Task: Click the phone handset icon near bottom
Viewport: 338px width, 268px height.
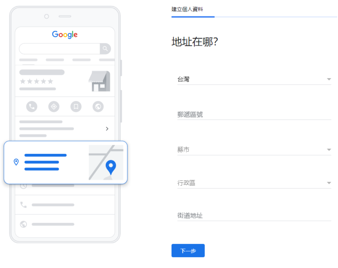Action: click(23, 205)
